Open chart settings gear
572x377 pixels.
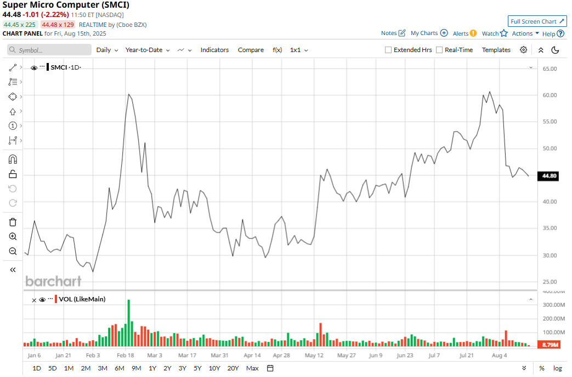(524, 50)
